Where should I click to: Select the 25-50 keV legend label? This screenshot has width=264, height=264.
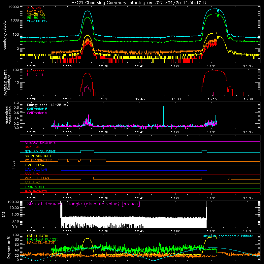[36, 18]
